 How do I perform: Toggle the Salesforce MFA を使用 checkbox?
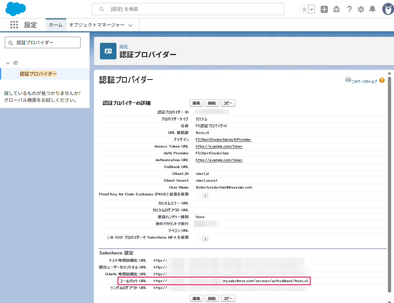pos(198,239)
